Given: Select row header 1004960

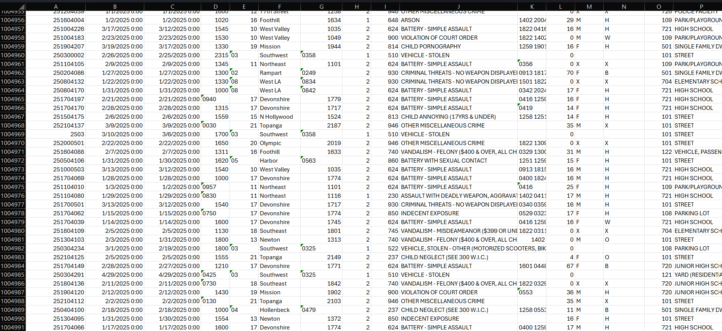Looking at the screenshot, I should tap(13, 55).
